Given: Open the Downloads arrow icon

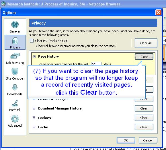Looking at the screenshot, I should tap(15, 88).
